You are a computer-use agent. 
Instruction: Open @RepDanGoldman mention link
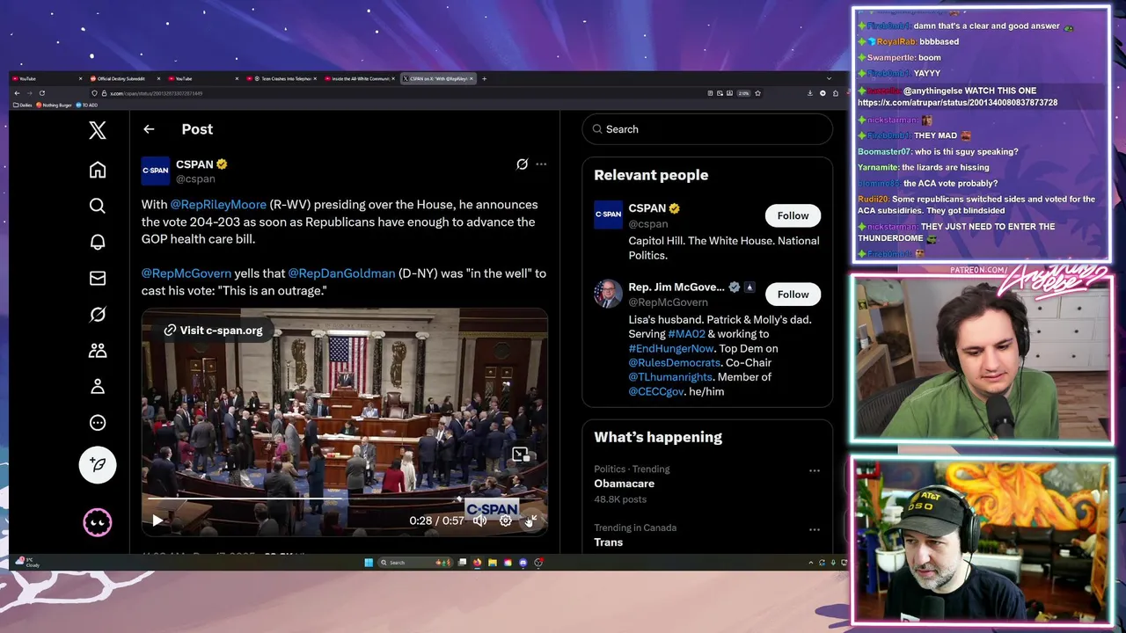pyautogui.click(x=341, y=273)
